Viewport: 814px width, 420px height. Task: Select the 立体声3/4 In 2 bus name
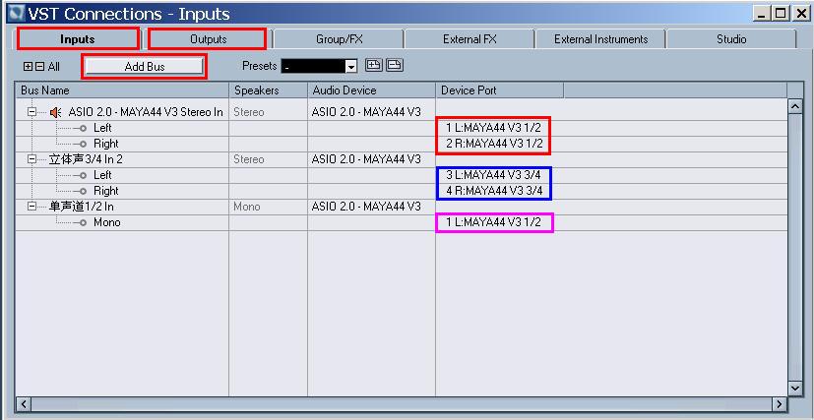[86, 159]
